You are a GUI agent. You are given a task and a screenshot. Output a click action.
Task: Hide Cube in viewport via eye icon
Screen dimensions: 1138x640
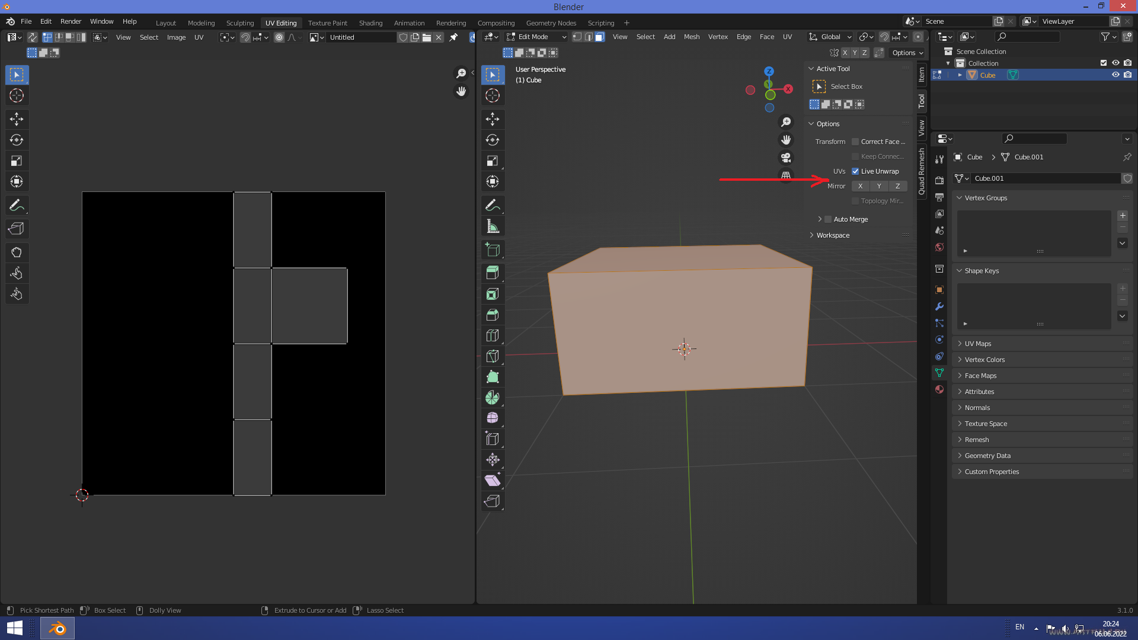pyautogui.click(x=1115, y=75)
